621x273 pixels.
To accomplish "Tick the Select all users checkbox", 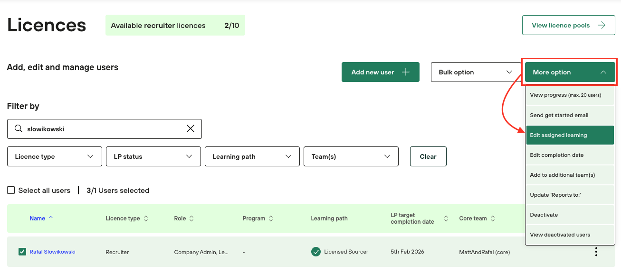I will [x=11, y=191].
